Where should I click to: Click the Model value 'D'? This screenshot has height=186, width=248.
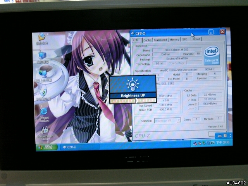[187, 74]
